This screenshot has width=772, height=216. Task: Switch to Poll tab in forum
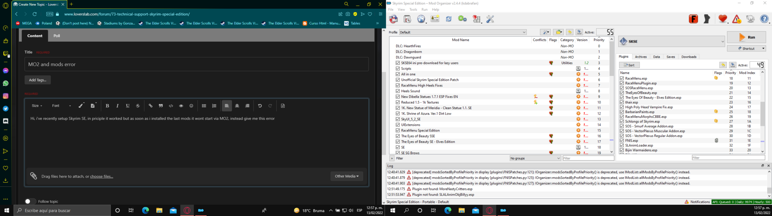coord(57,36)
